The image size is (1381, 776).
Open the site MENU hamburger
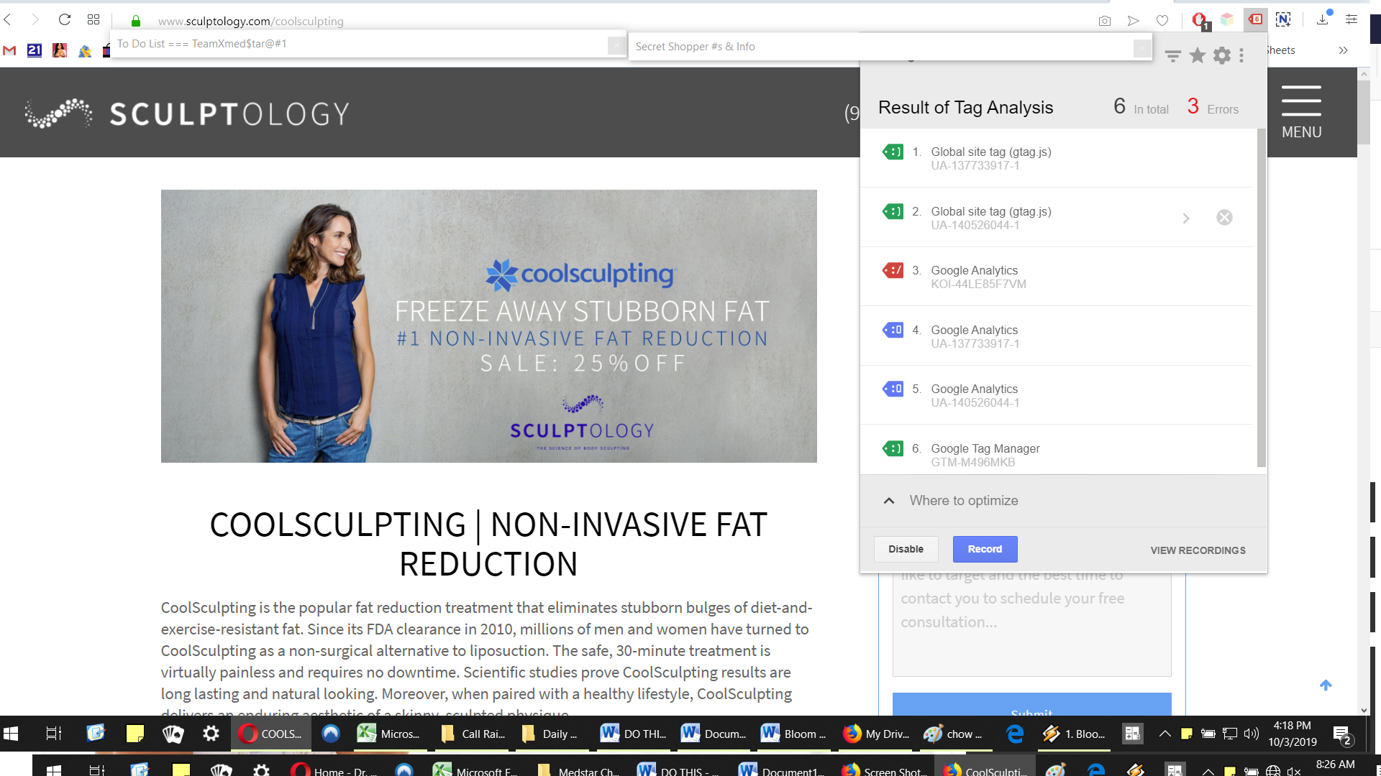(1301, 111)
